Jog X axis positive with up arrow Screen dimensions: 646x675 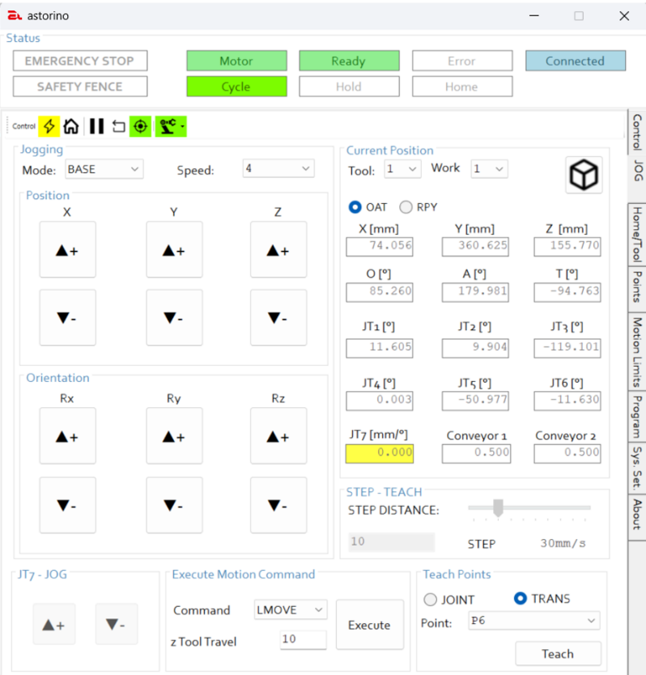pos(68,250)
